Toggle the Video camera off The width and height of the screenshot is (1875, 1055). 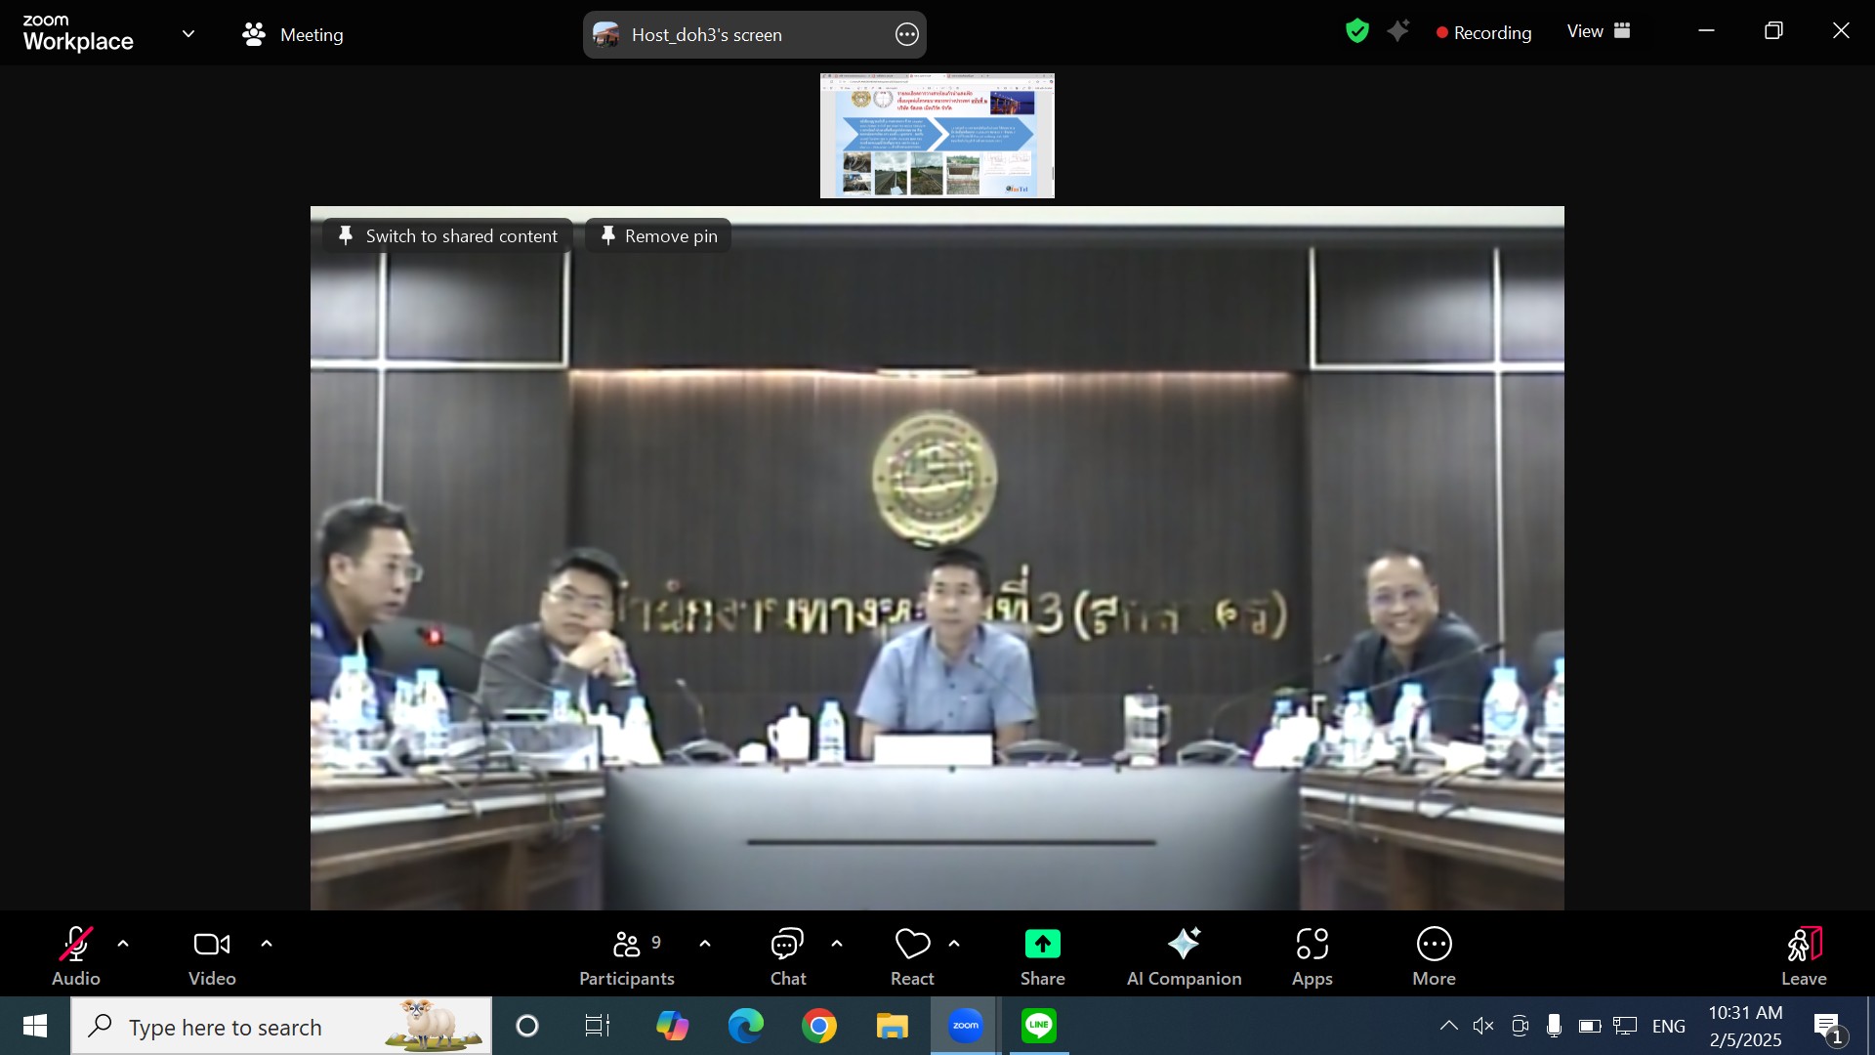pyautogui.click(x=212, y=955)
